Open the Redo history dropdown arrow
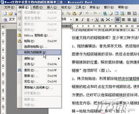139x114 pixels. click(x=99, y=14)
